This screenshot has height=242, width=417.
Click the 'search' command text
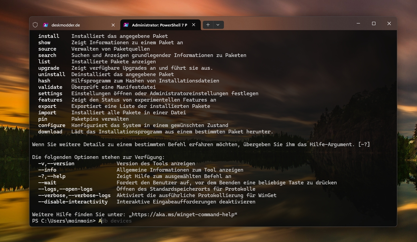[x=47, y=55]
